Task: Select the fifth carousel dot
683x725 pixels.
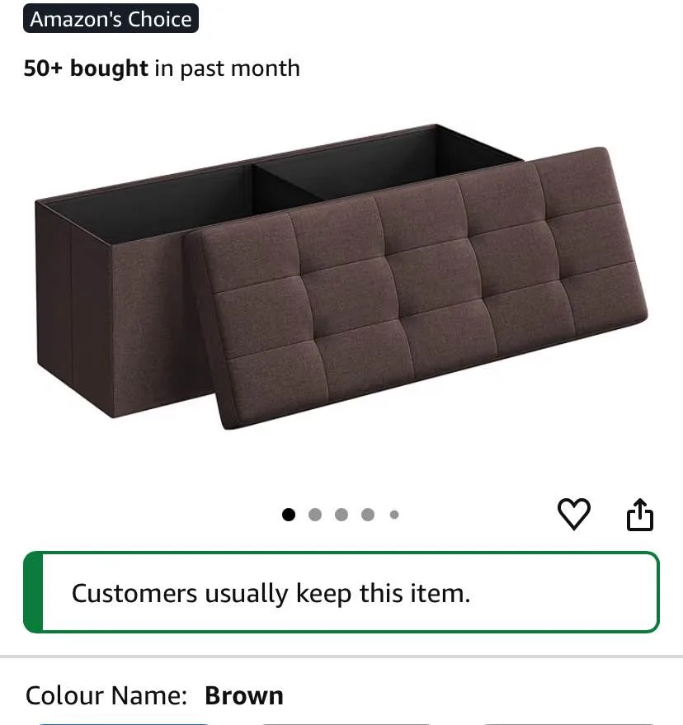Action: [x=395, y=514]
